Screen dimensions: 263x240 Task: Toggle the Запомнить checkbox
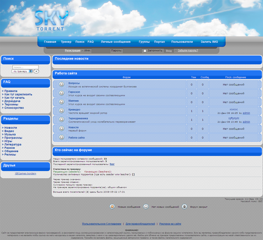point(145,51)
